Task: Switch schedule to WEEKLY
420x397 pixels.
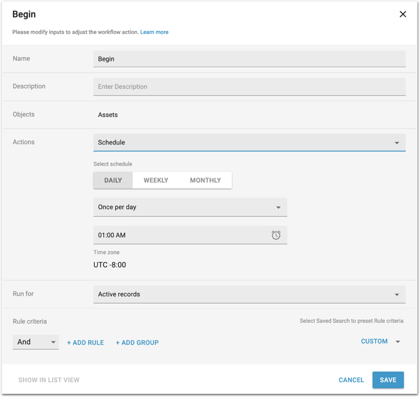Action: (155, 180)
